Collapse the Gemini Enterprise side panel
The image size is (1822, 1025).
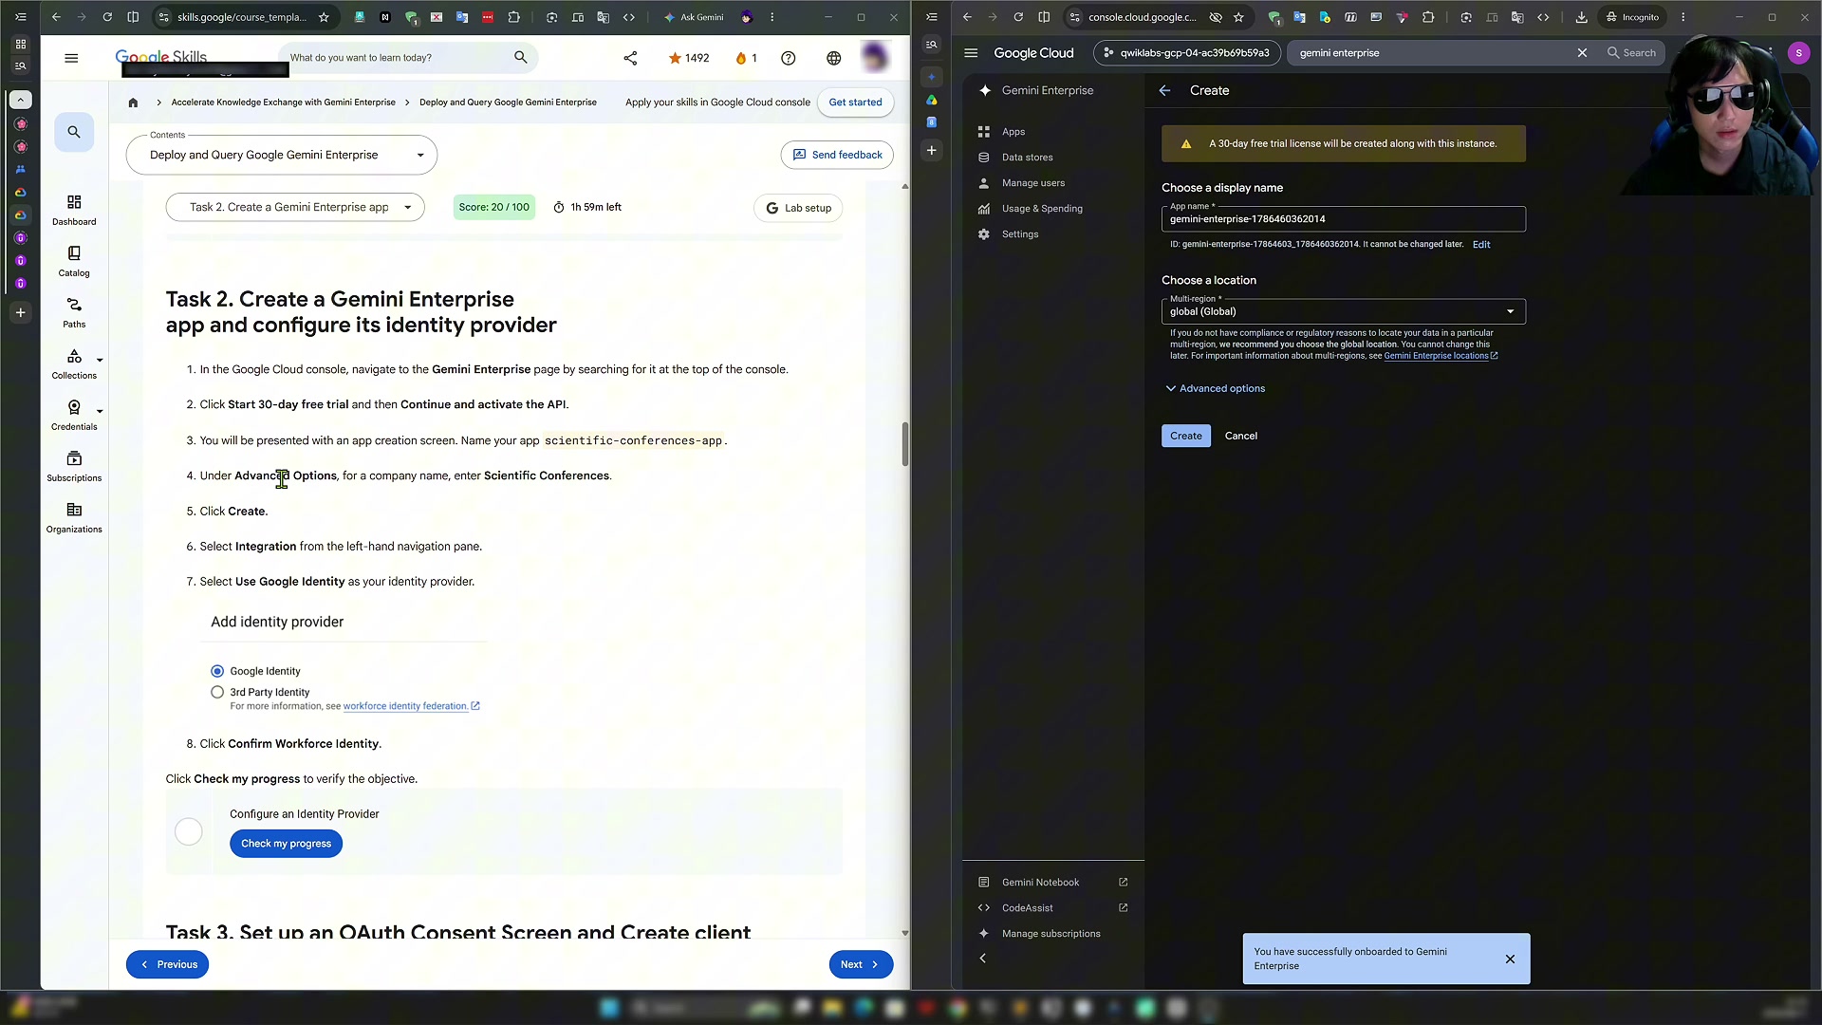tap(983, 959)
